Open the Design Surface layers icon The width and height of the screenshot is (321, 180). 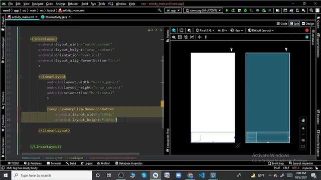coord(174,30)
